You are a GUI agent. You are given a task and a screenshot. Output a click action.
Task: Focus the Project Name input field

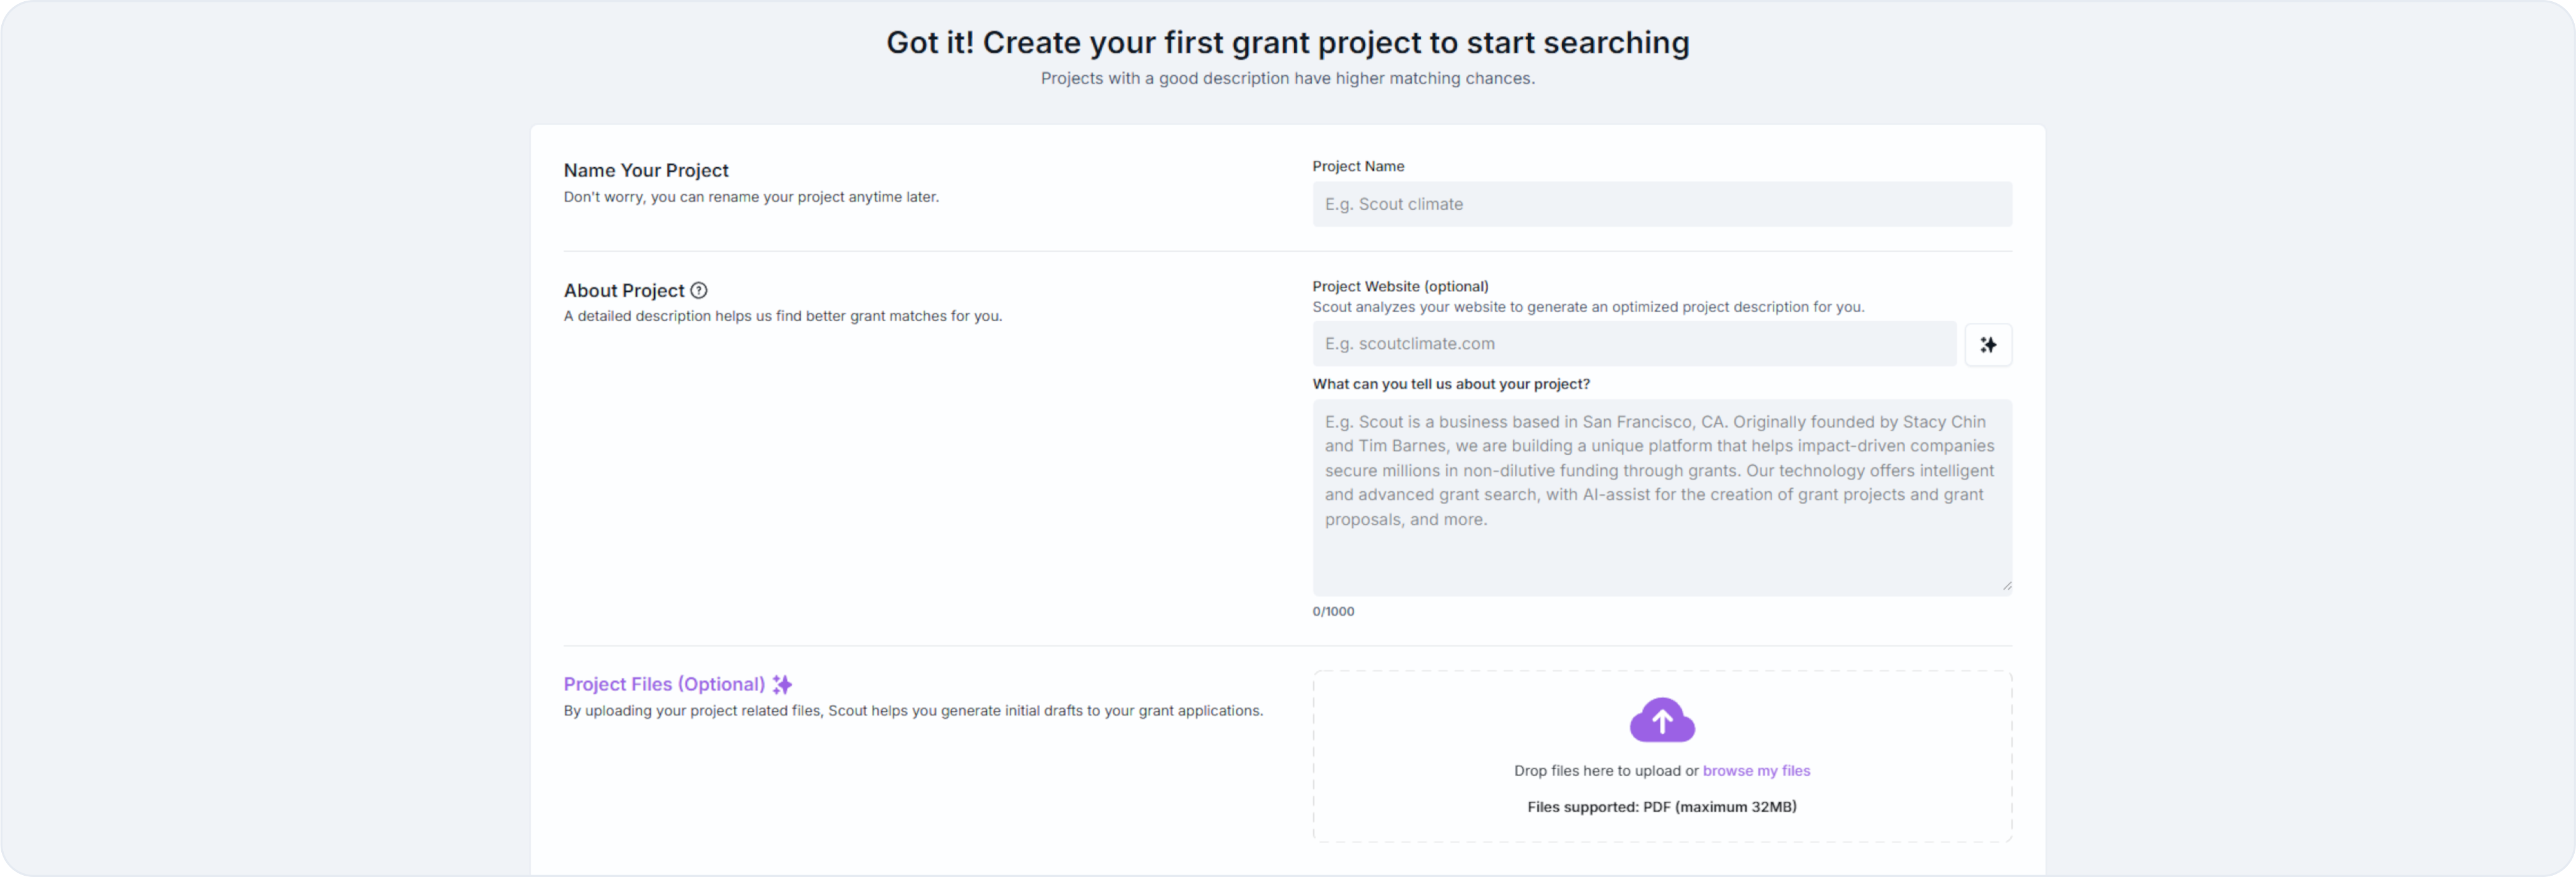[x=1661, y=204]
